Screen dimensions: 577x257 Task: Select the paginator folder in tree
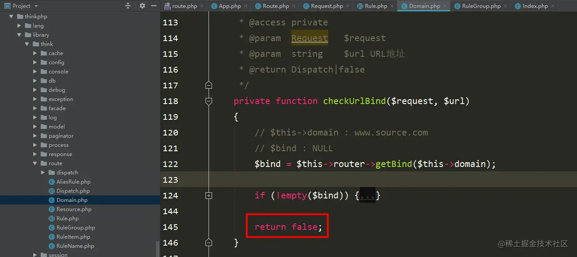tap(61, 136)
